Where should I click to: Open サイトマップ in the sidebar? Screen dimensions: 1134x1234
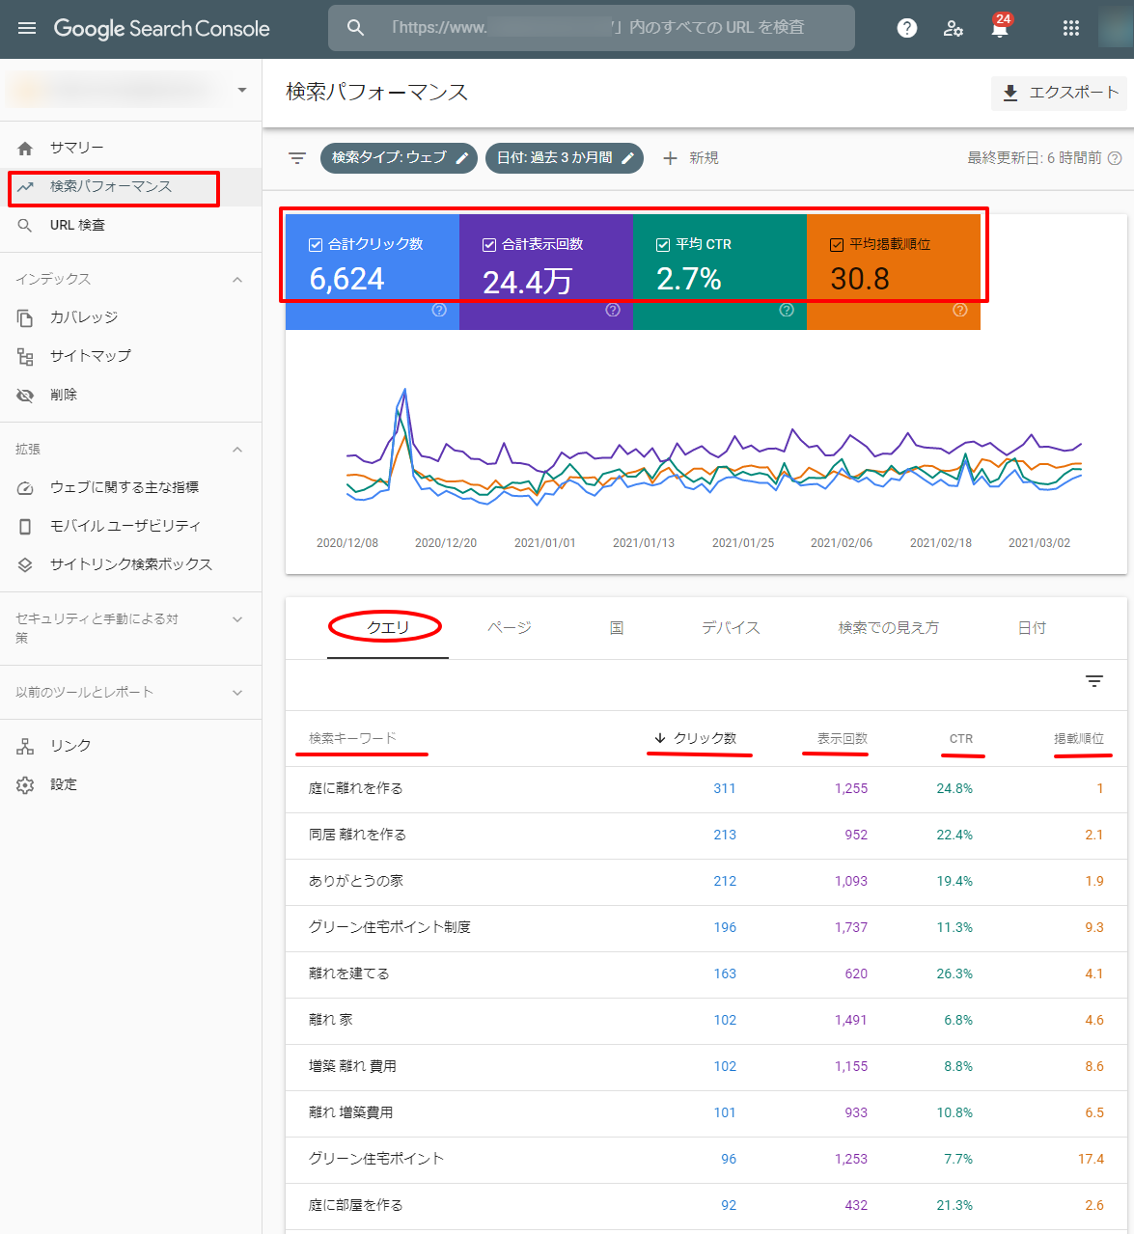(x=131, y=356)
